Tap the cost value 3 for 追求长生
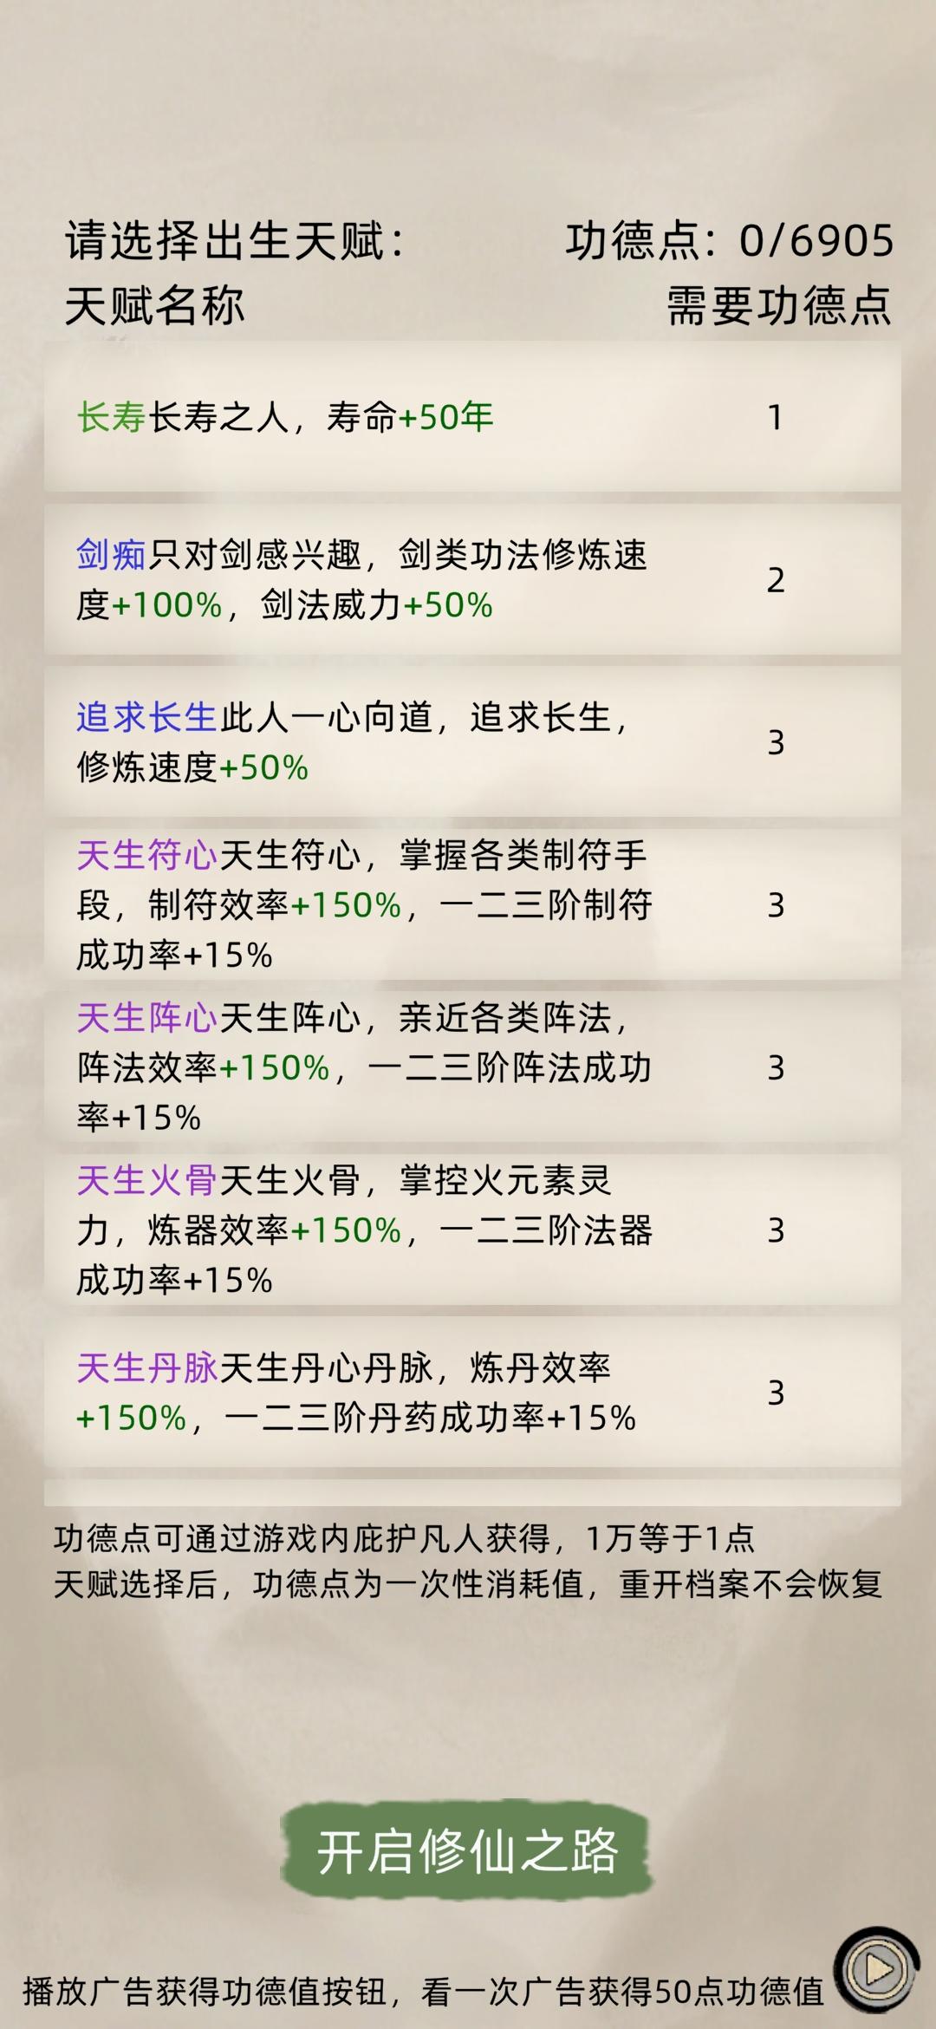The image size is (936, 2029). (x=776, y=742)
